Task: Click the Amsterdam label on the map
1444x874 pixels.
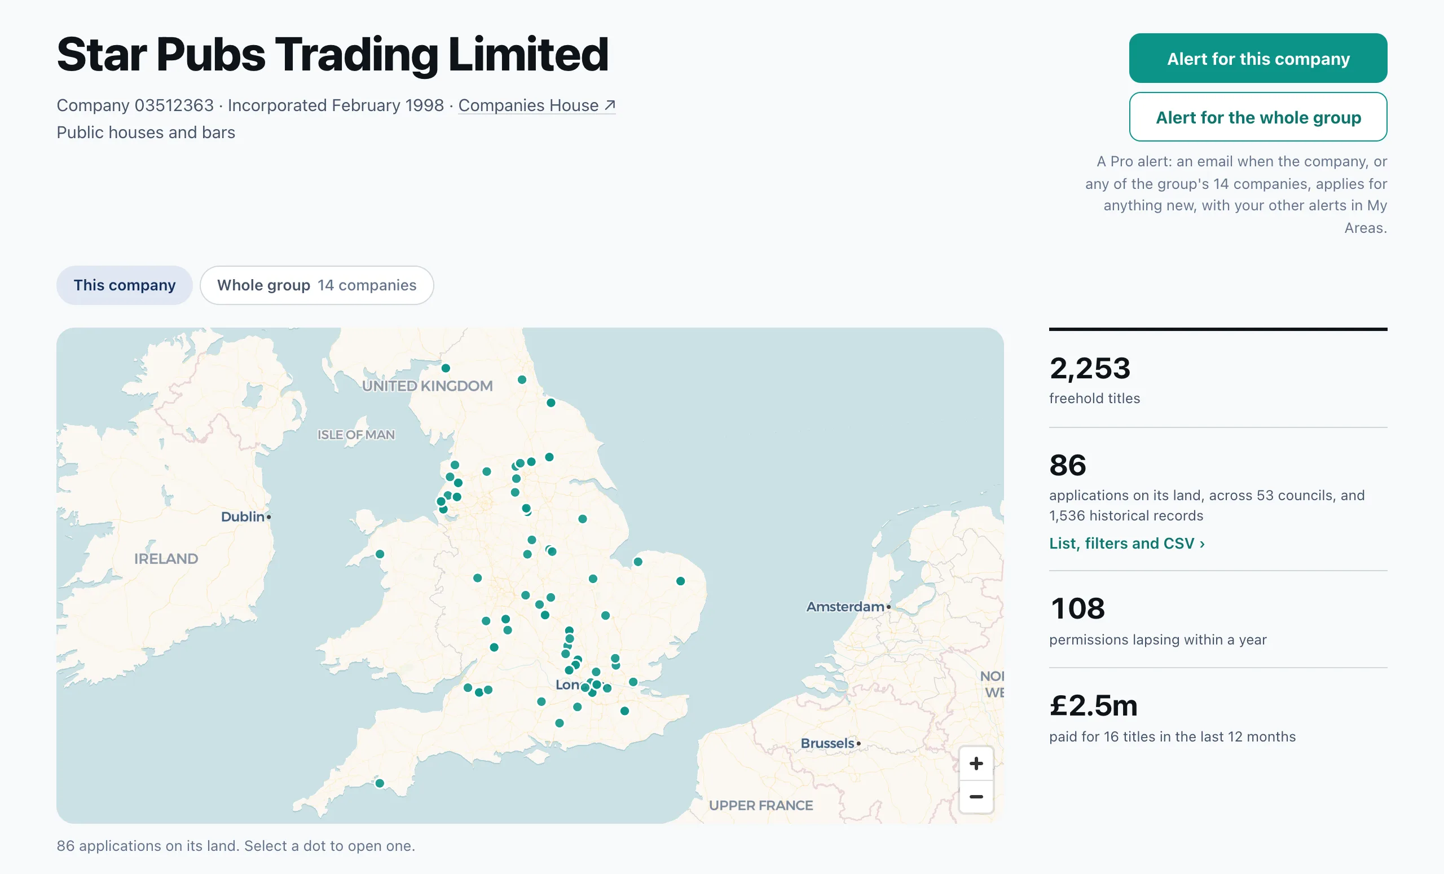Action: (844, 607)
